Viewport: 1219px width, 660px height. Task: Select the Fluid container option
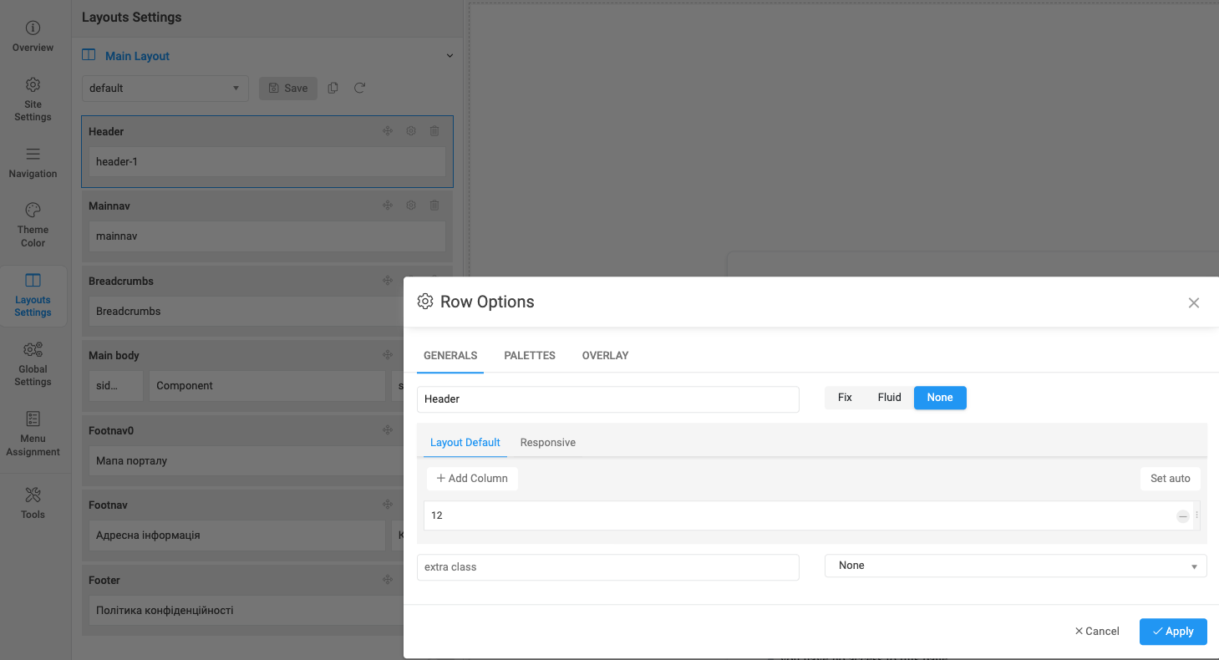click(889, 398)
